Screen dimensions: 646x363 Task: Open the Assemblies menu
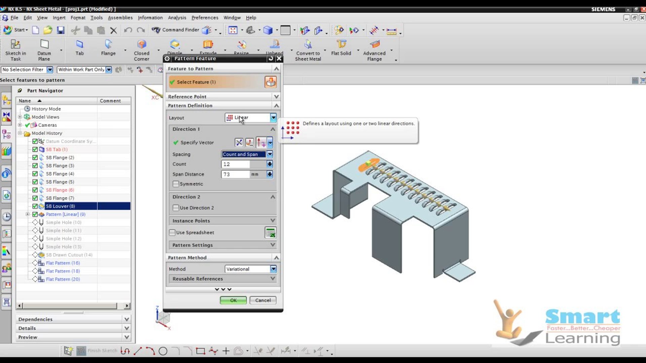[120, 18]
